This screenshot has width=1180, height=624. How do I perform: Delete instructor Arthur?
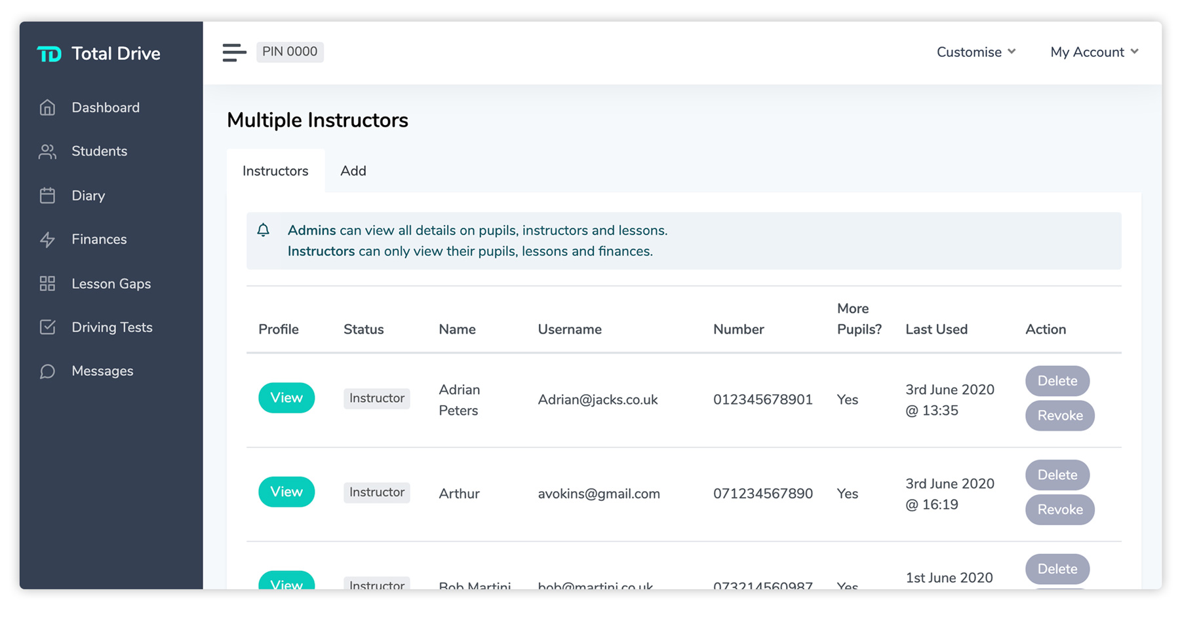tap(1057, 475)
